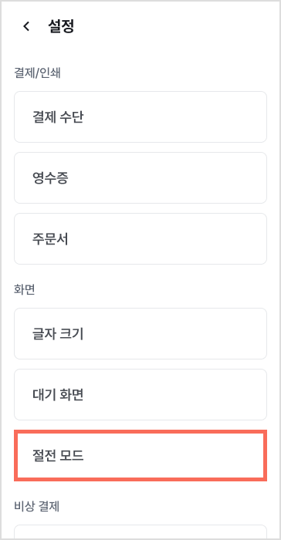Return to previous screen via back chevron

pyautogui.click(x=26, y=26)
